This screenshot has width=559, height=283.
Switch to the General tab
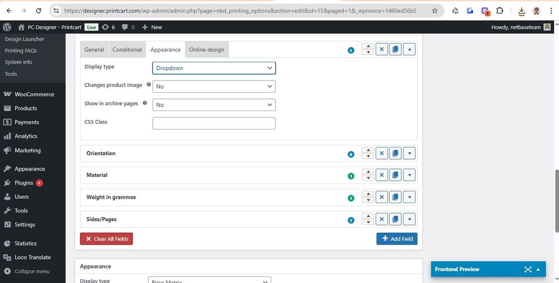point(94,50)
